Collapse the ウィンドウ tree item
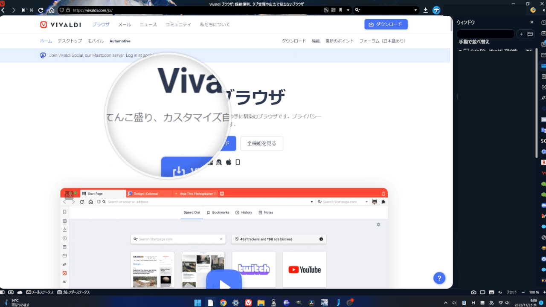Screen dimensions: 546x307 [x=460, y=51]
